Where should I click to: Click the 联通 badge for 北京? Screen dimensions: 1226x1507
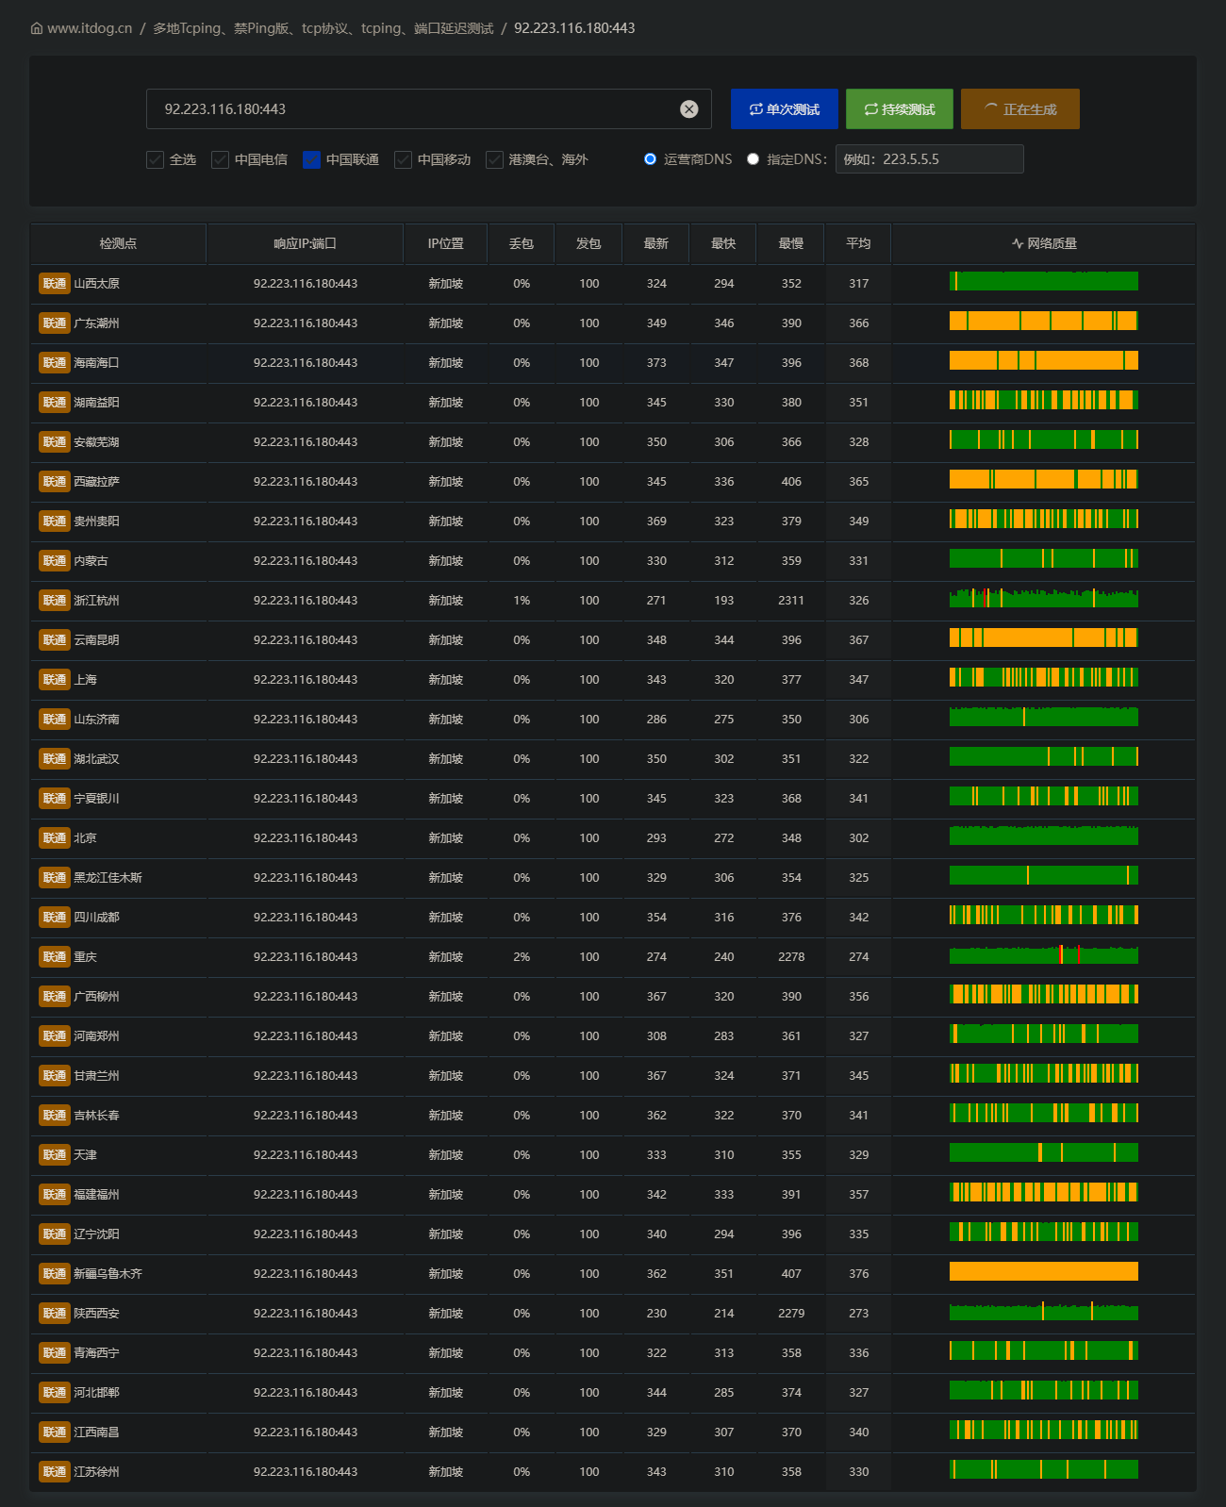(55, 838)
